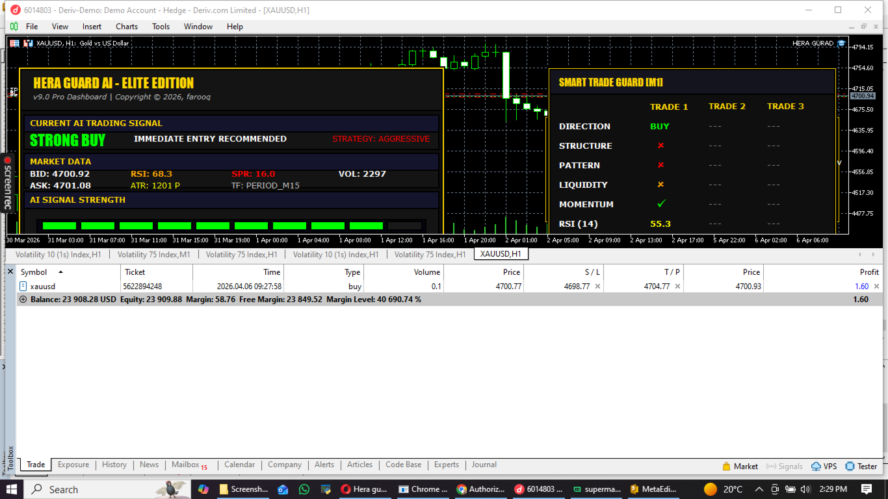Screen dimensions: 888x499
Task: Remove take profit 4704.77 with X
Action: [x=677, y=287]
